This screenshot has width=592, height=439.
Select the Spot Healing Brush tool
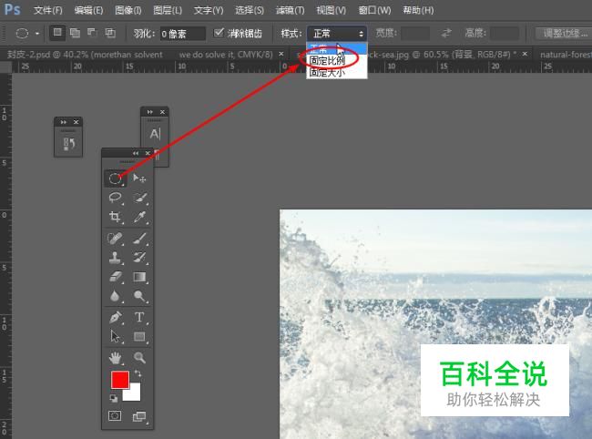[115, 239]
